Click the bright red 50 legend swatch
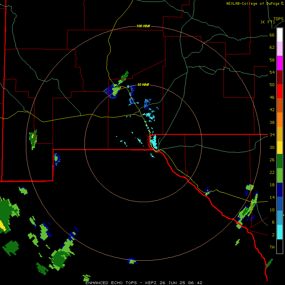The height and width of the screenshot is (285, 285). pyautogui.click(x=280, y=91)
